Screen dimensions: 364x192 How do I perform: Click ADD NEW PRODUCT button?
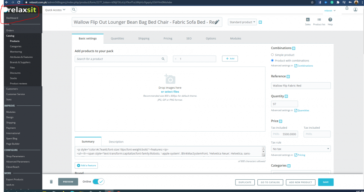300,182
